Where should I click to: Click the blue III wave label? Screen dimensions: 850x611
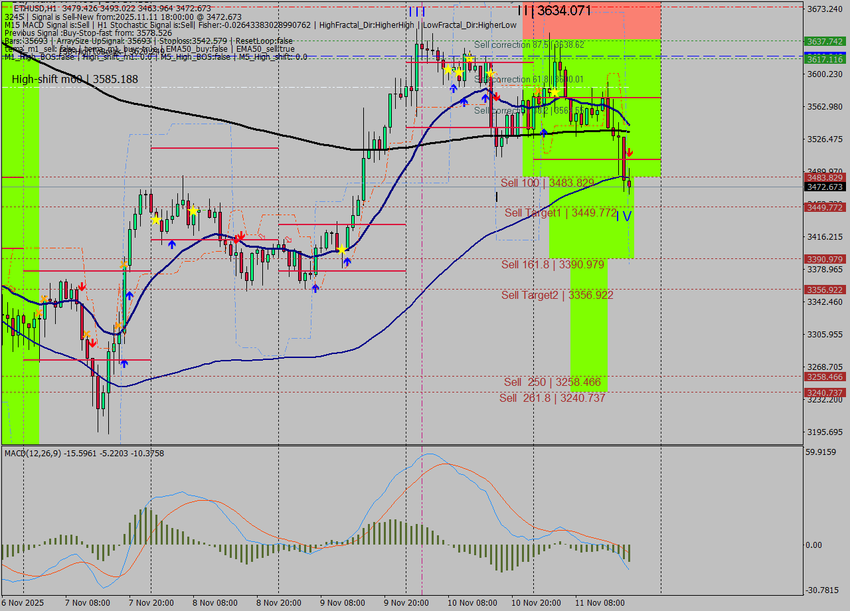coord(417,11)
